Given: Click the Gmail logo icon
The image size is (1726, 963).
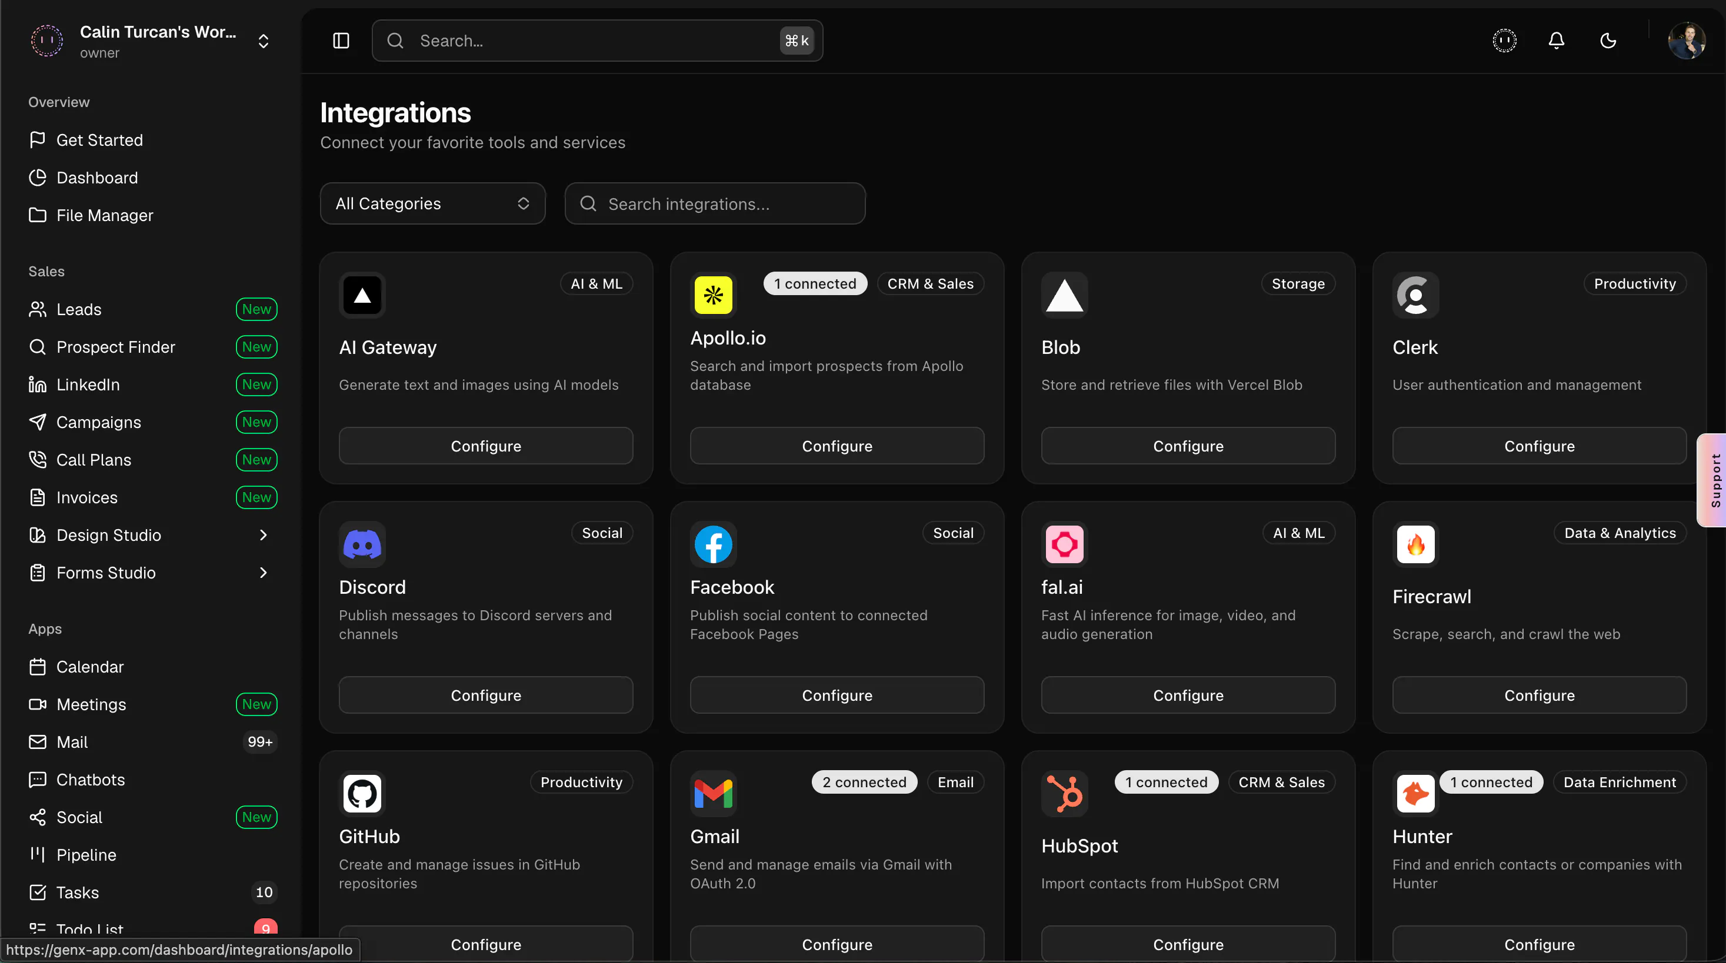Looking at the screenshot, I should pos(714,793).
